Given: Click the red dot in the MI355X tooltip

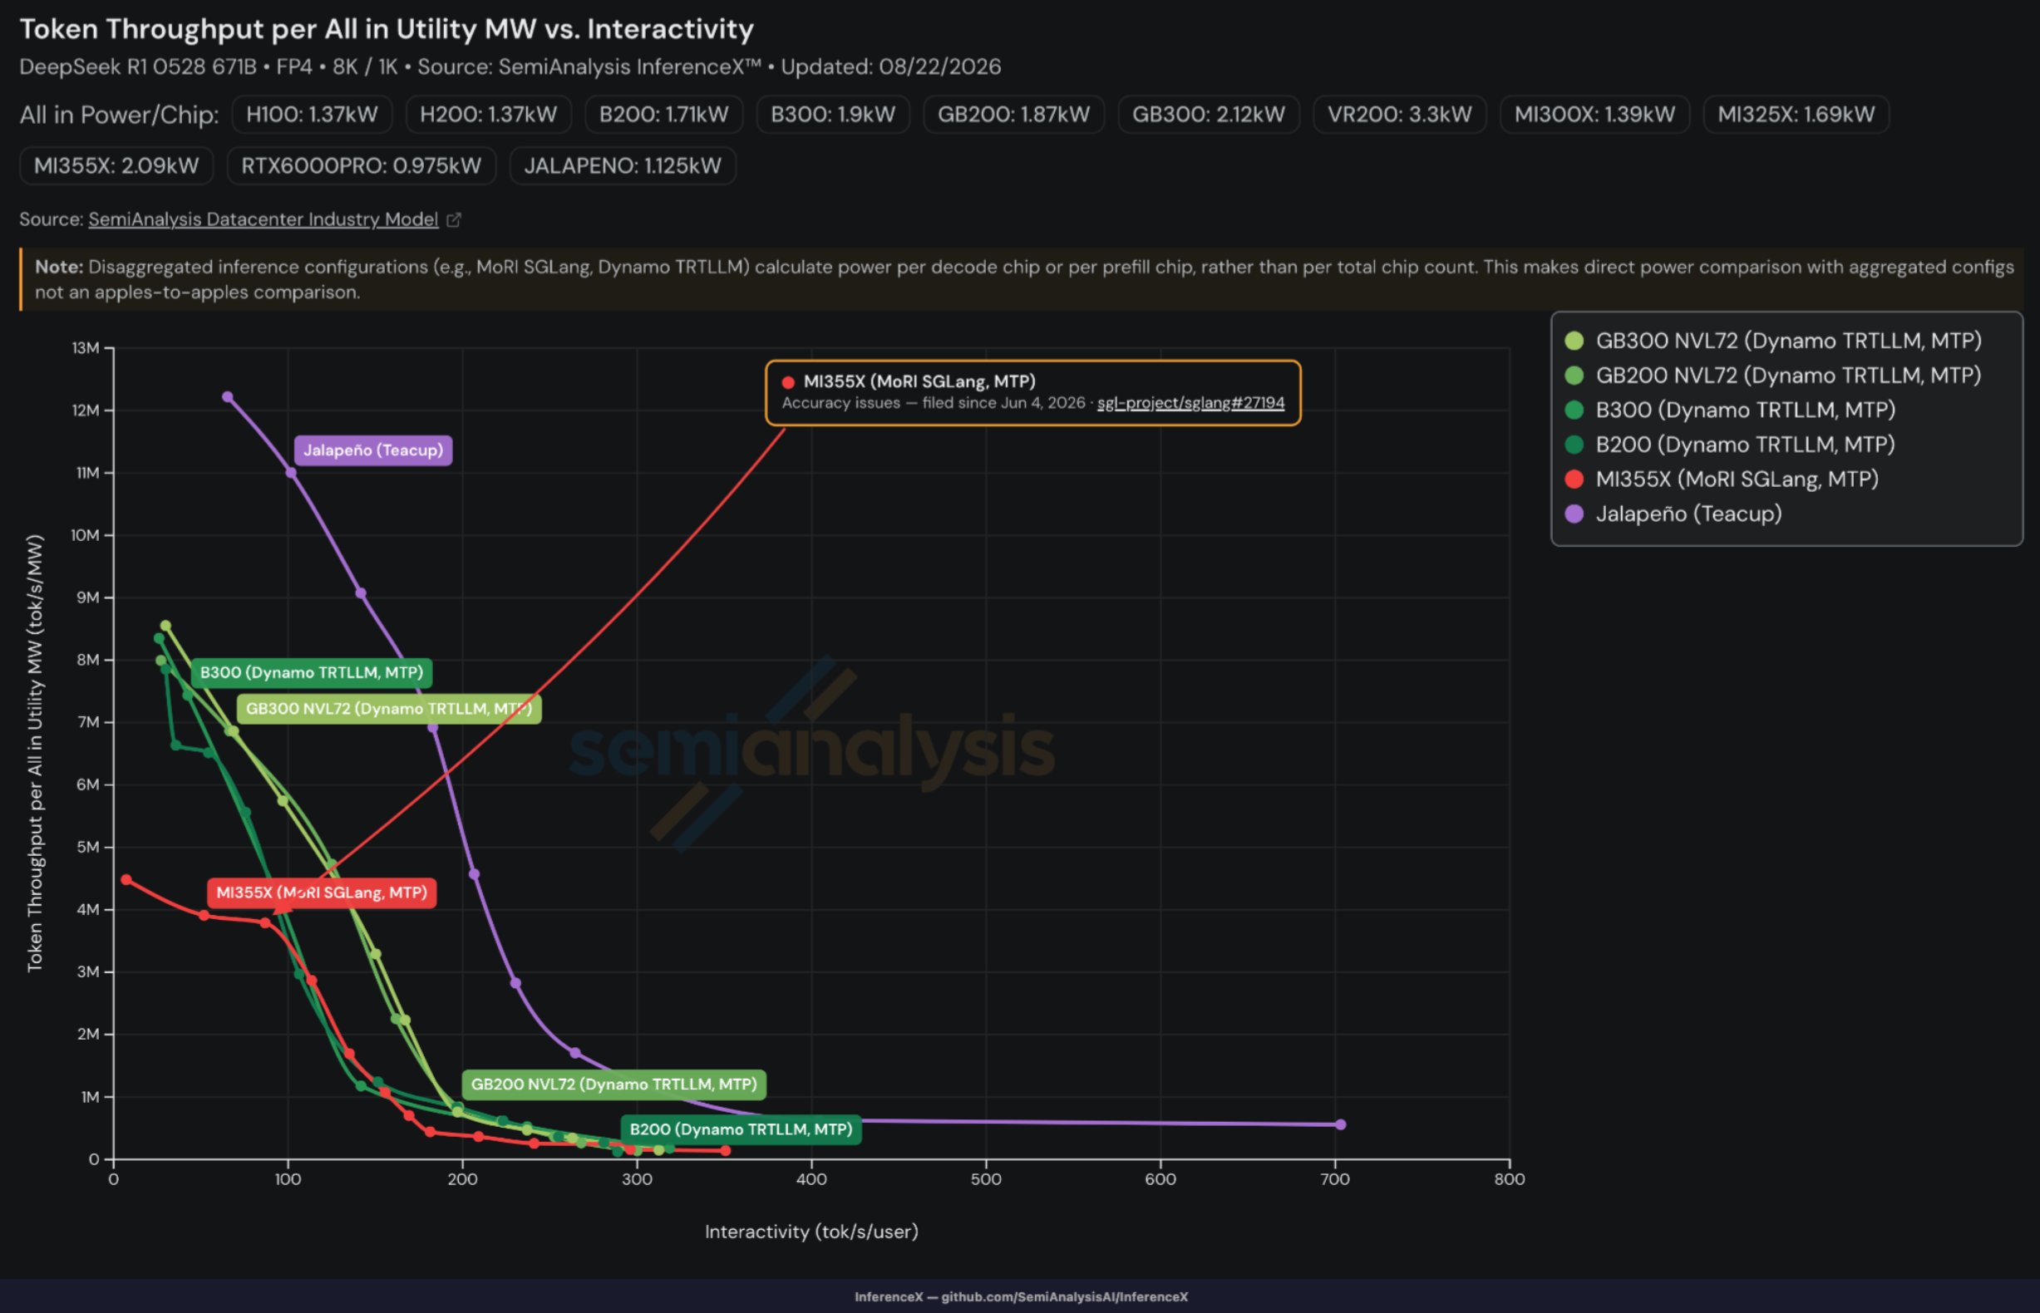Looking at the screenshot, I should pyautogui.click(x=789, y=382).
